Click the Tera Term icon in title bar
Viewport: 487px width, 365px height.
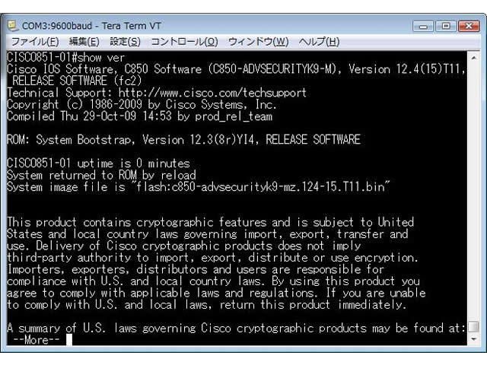12,26
